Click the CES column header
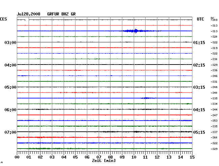Screen dimensions: 219x166 point(3,19)
